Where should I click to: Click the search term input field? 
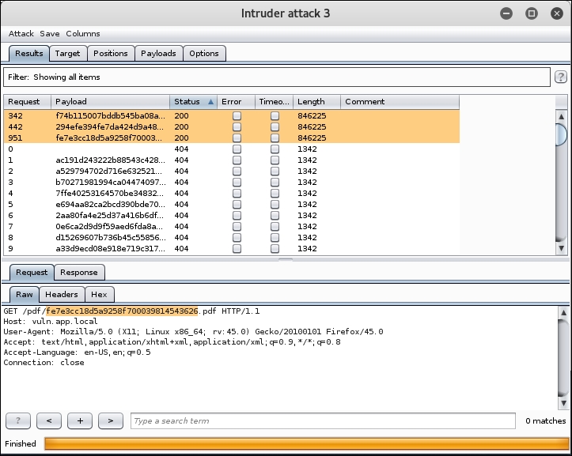pyautogui.click(x=322, y=421)
